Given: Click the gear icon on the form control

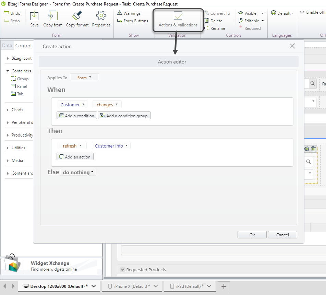Looking at the screenshot, I should (307, 149).
